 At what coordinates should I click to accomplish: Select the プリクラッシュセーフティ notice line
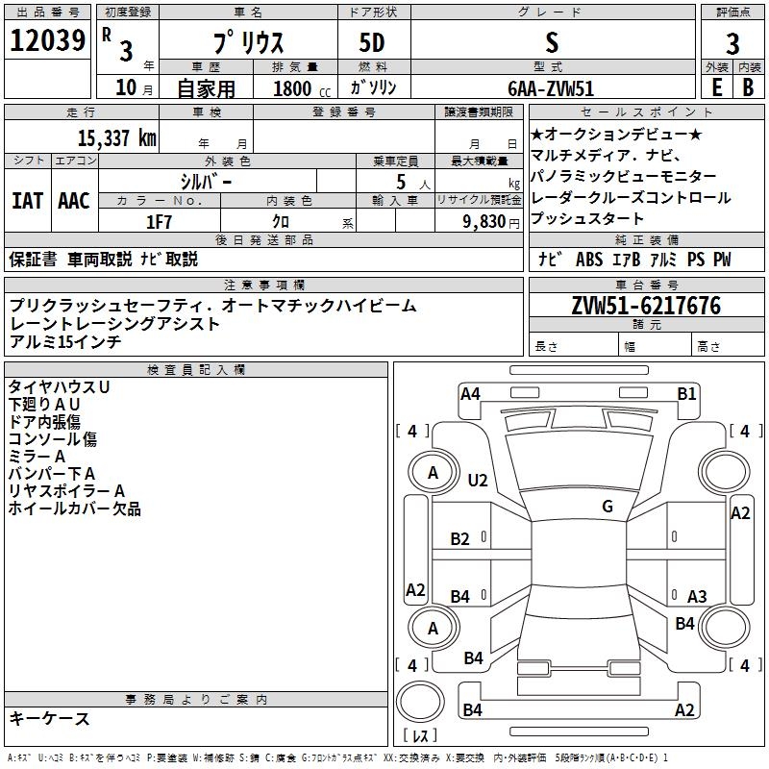coord(212,306)
